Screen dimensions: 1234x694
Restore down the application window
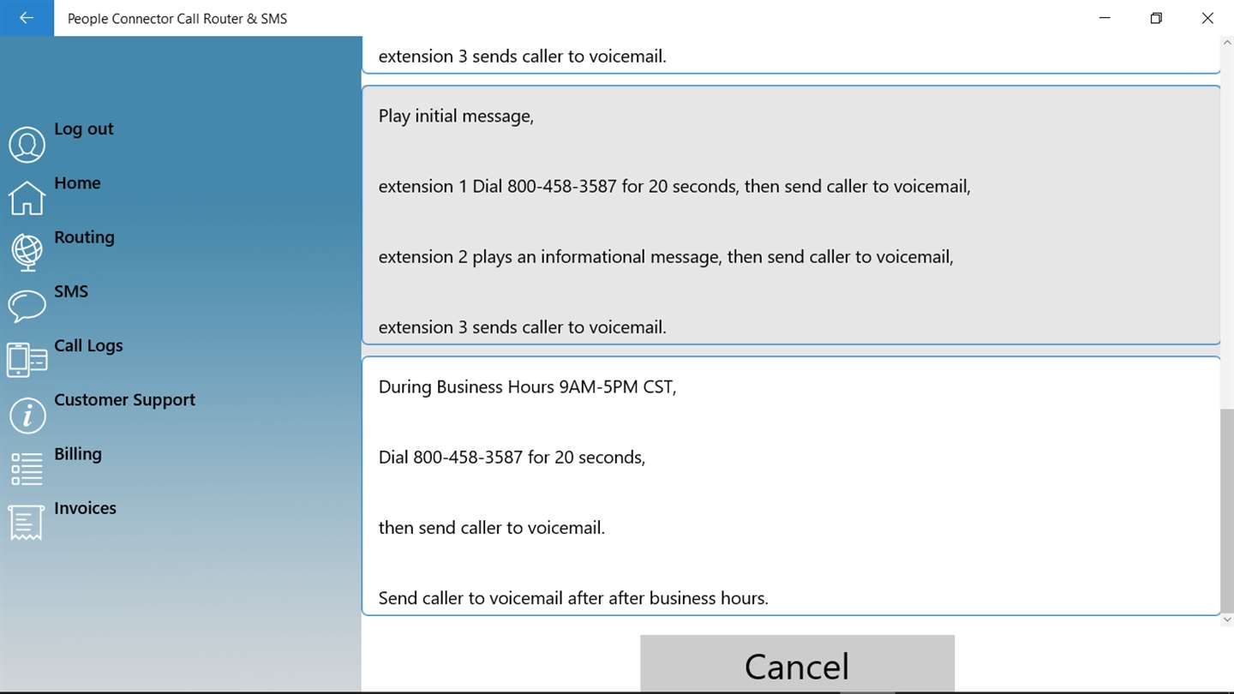[x=1156, y=18]
